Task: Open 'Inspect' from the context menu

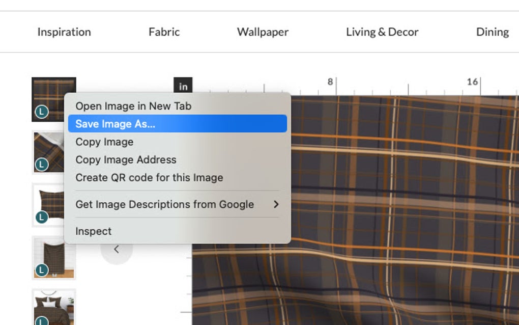Action: point(93,231)
